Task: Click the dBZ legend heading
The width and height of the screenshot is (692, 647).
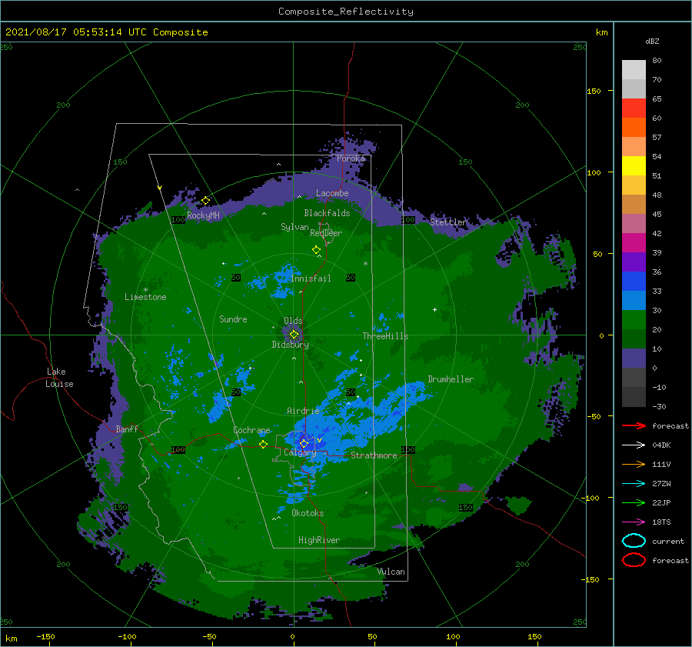Action: pos(652,41)
